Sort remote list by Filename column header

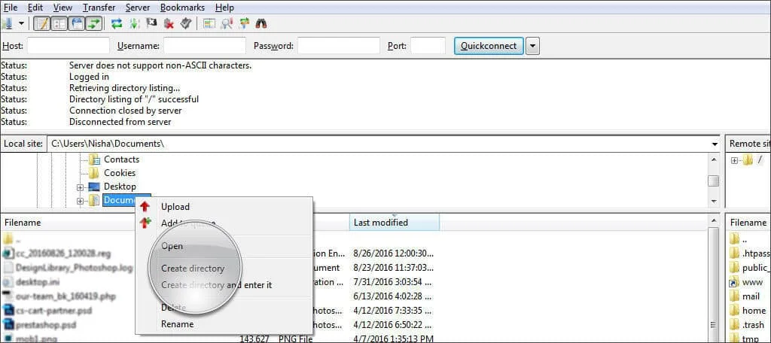coord(748,223)
